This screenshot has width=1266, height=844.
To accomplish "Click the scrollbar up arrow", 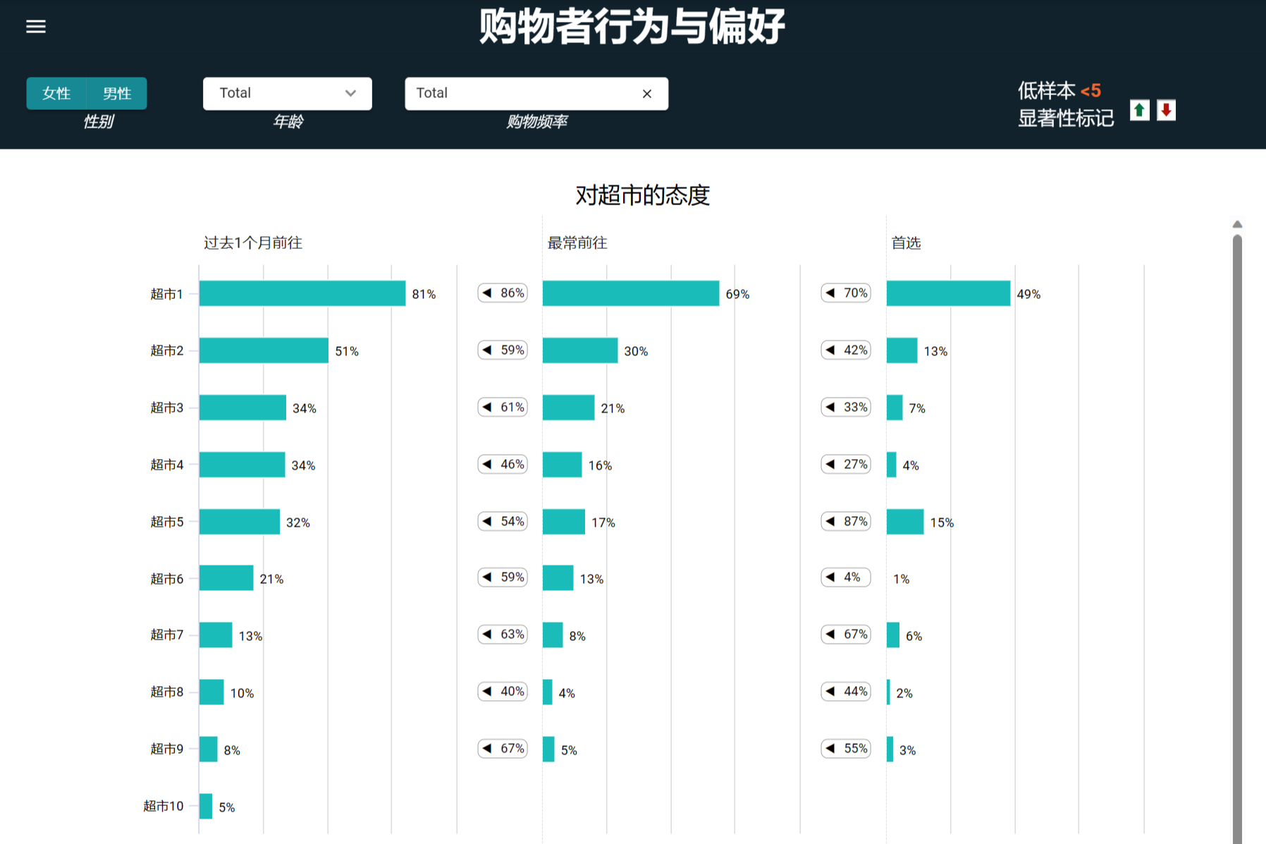I will click(1237, 225).
